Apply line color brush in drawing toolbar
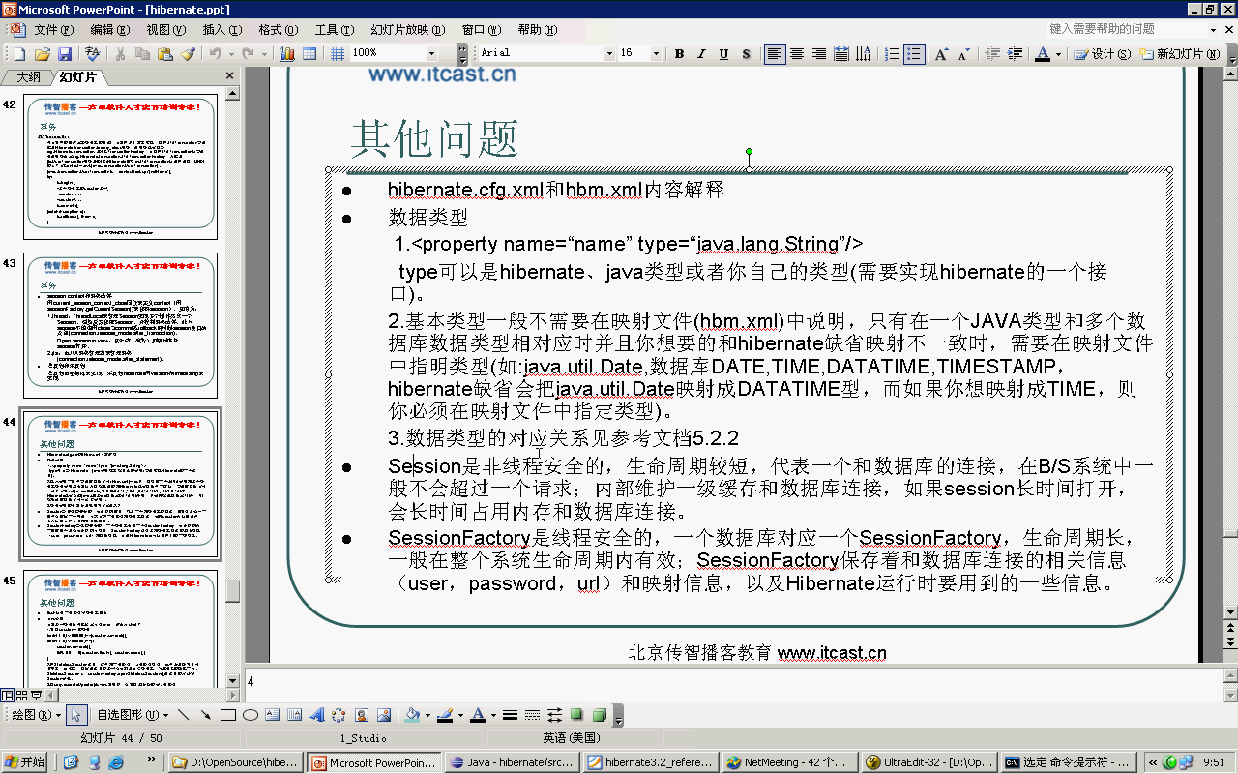 tap(445, 716)
